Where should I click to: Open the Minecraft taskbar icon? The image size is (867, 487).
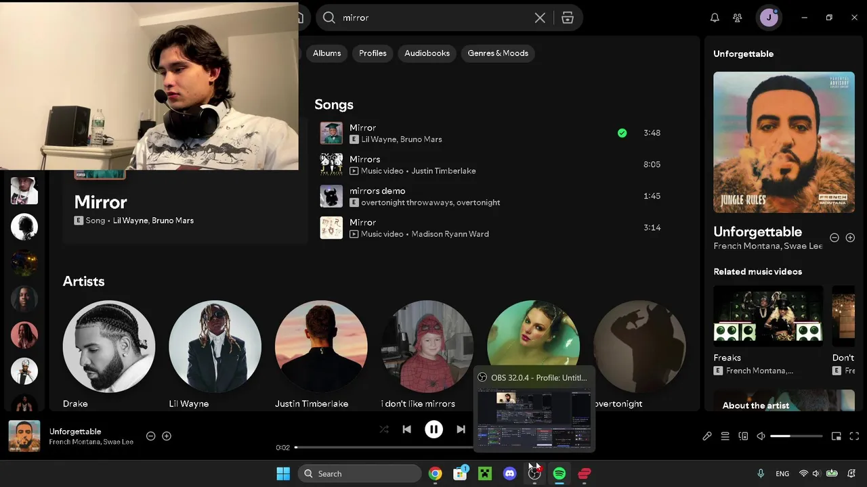485,473
